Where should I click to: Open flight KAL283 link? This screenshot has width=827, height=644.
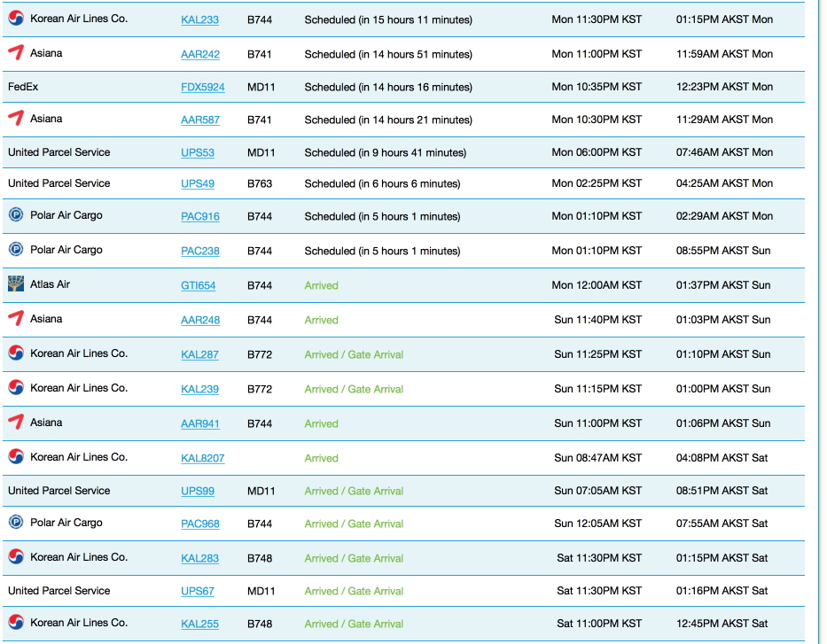point(199,559)
